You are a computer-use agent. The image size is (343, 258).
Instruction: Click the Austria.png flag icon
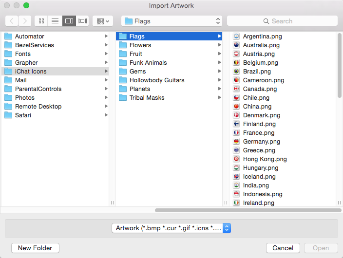236,54
